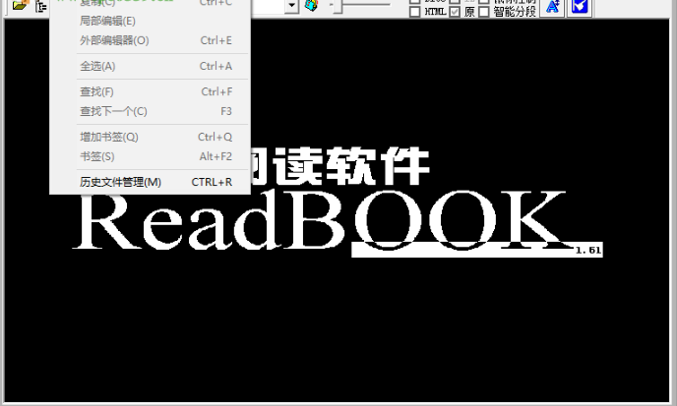Image resolution: width=677 pixels, height=406 pixels.
Task: Click the 1.61 version label
Action: (588, 252)
